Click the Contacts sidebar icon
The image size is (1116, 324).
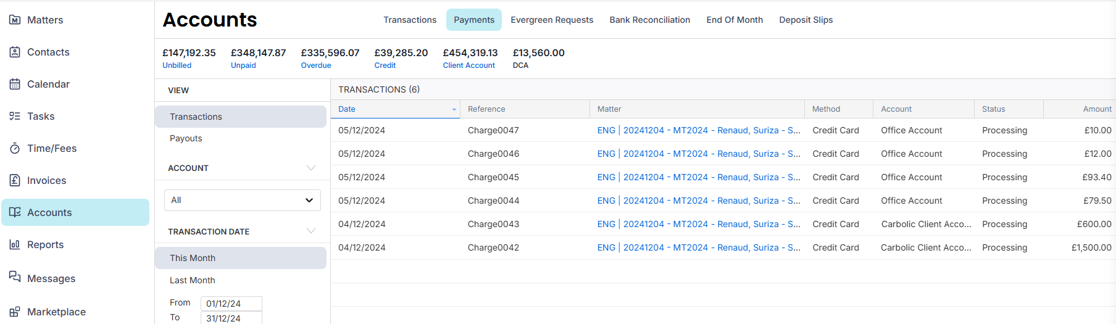tap(15, 52)
